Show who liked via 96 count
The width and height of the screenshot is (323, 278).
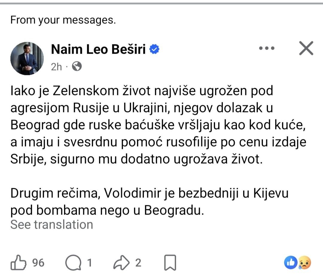(38, 263)
